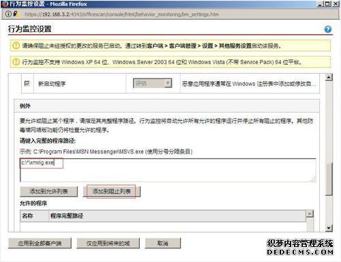Minimize the Firefox window

pos(320,4)
